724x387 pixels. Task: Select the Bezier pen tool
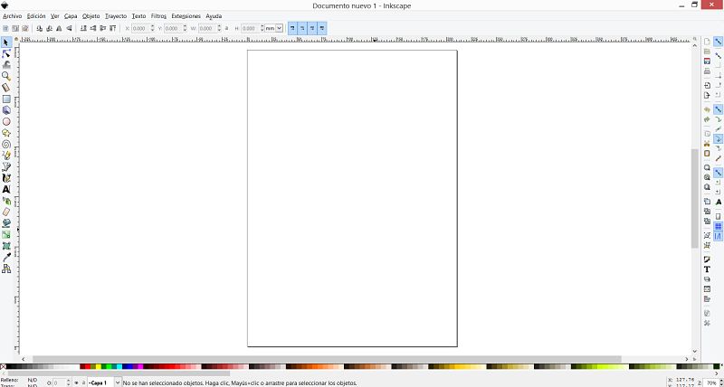point(6,166)
